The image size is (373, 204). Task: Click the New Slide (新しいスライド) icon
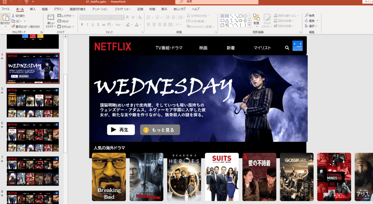coord(50,17)
